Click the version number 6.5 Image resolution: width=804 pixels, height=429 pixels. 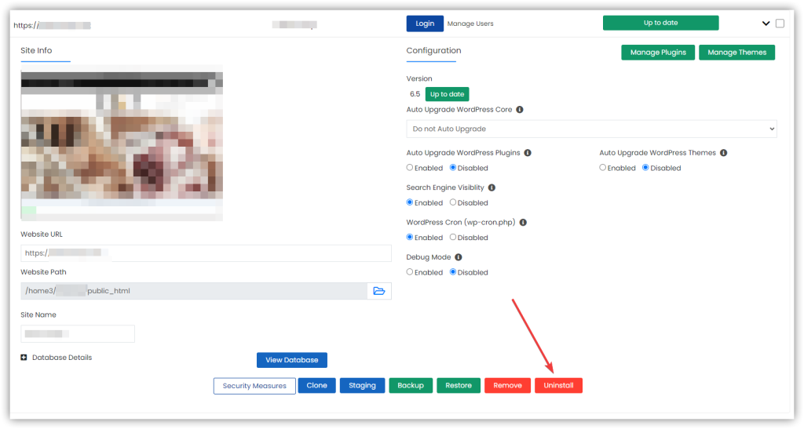click(x=415, y=94)
